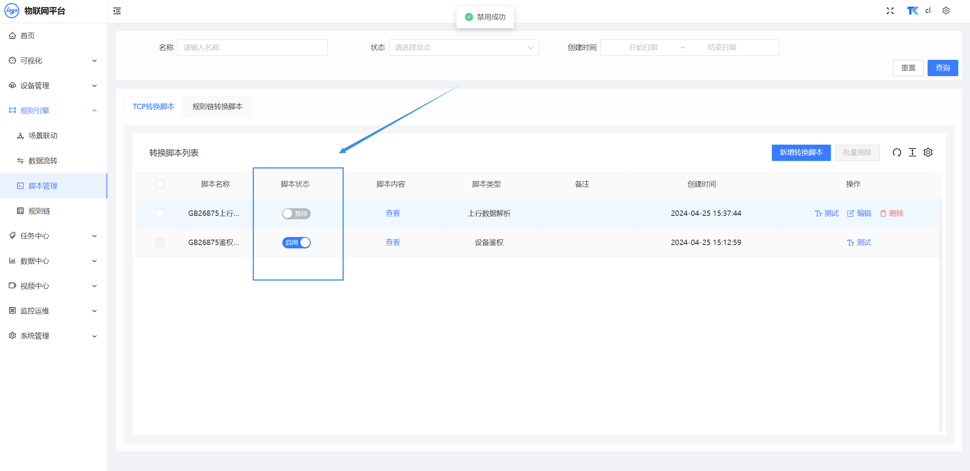
Task: Open the 场景联动 menu item
Action: point(43,136)
